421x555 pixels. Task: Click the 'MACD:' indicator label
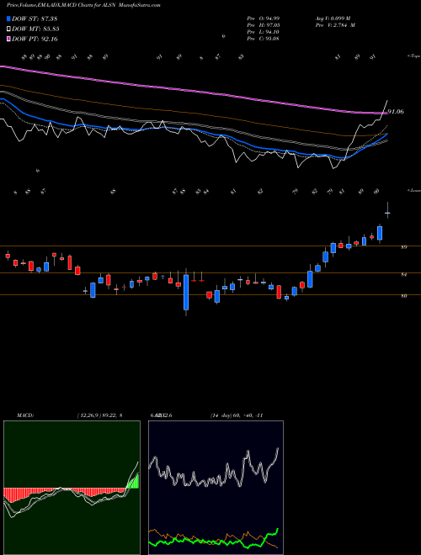pyautogui.click(x=25, y=415)
